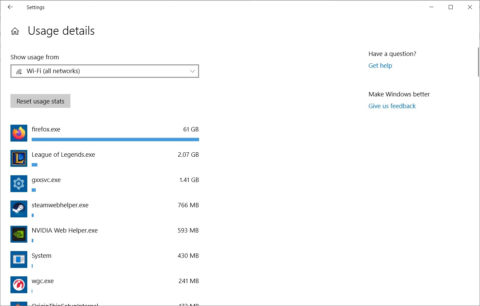Click the League of Legends usage bar
480x306 pixels.
click(x=34, y=165)
